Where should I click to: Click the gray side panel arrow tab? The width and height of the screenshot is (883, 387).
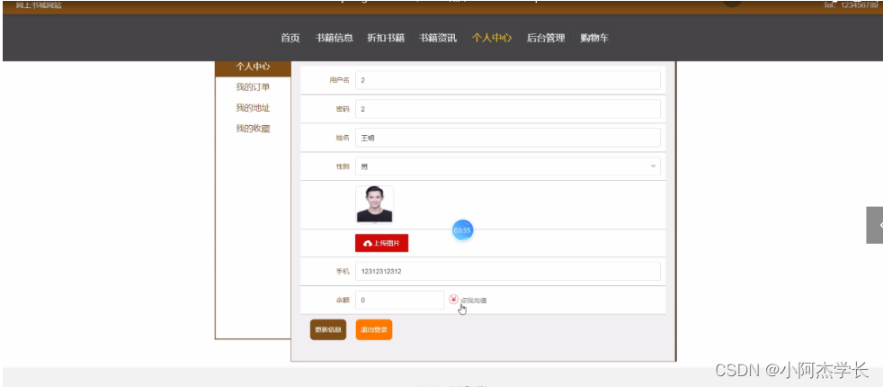(874, 225)
